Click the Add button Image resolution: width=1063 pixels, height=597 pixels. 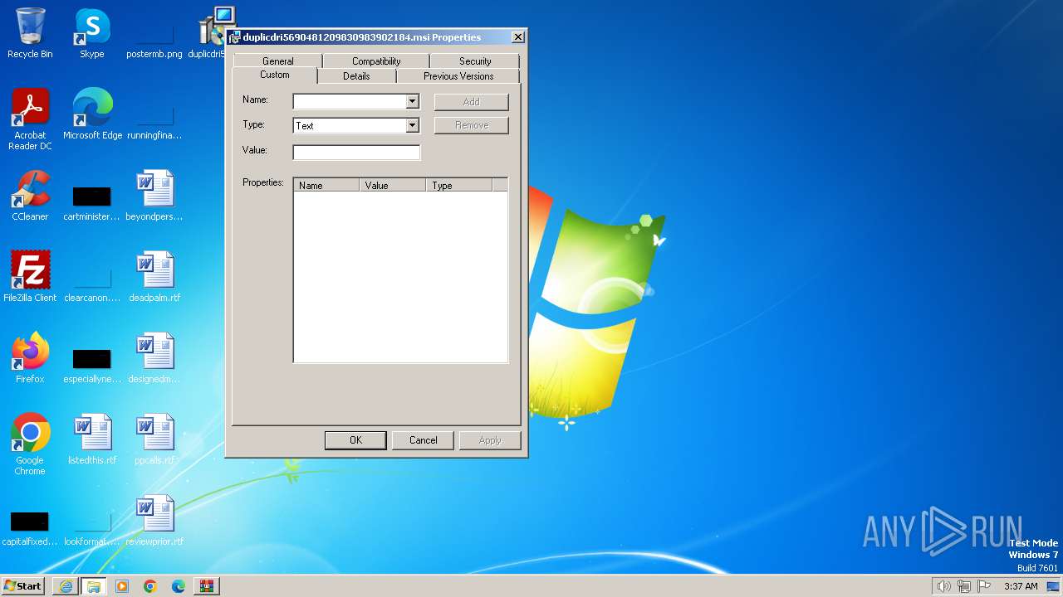pos(471,101)
